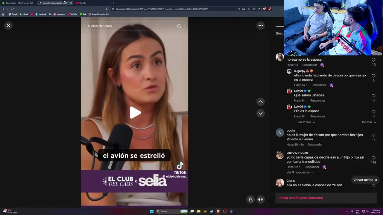Mute the video with speaker icon
This screenshot has height=215, width=383.
tap(261, 199)
